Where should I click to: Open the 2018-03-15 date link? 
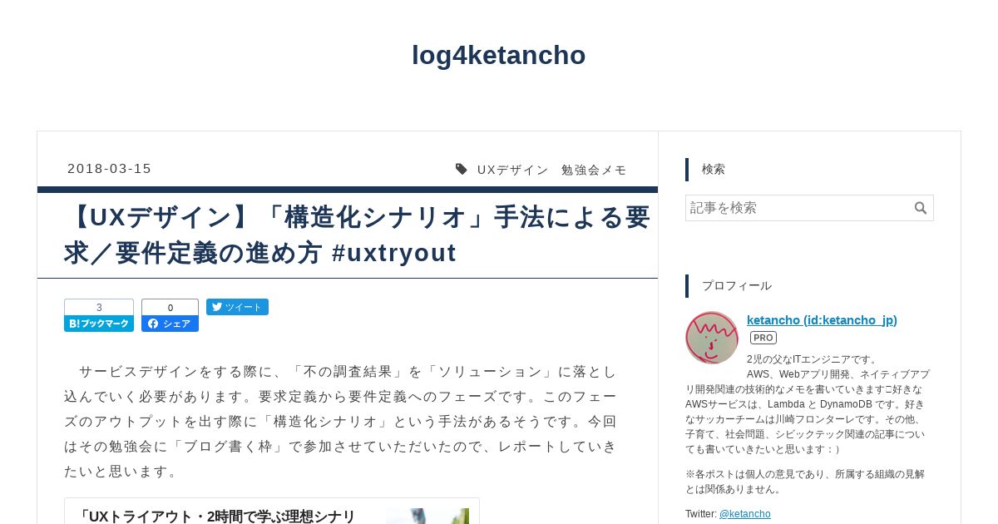coord(110,169)
